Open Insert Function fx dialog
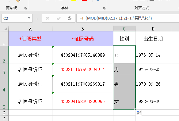This screenshot has height=121, width=179. 69,18
